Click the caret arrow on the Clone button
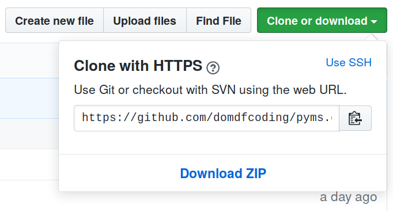The image size is (393, 211). click(x=374, y=22)
